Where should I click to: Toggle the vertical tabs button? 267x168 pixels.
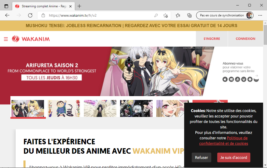click(x=6, y=6)
